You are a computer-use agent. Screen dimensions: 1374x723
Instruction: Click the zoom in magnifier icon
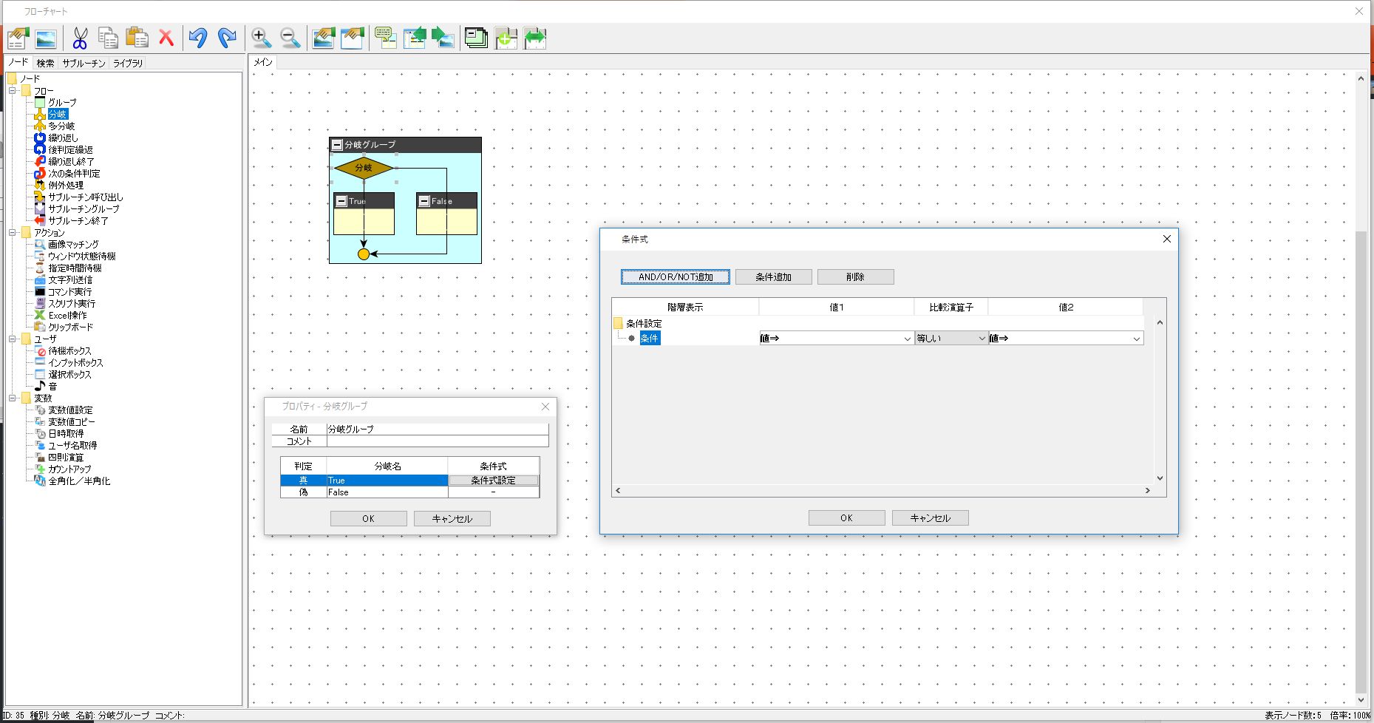point(260,38)
